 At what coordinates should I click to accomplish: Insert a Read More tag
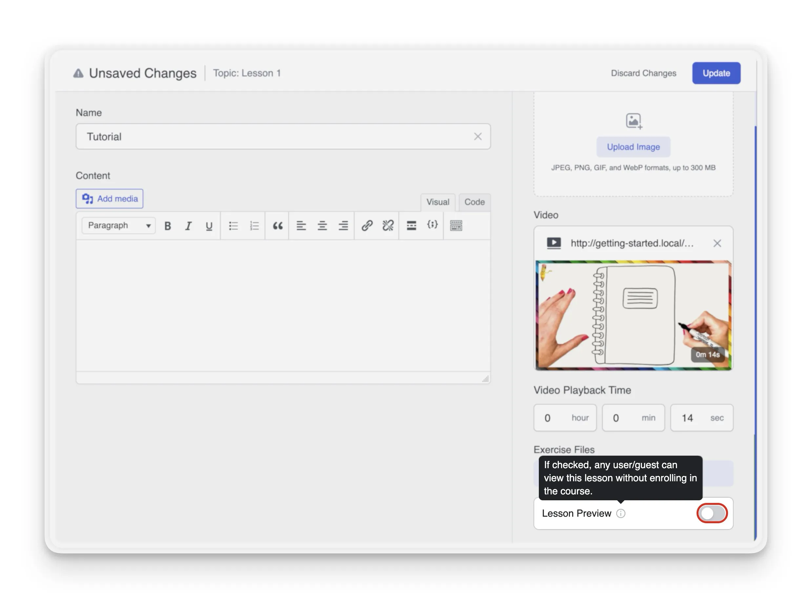tap(412, 225)
